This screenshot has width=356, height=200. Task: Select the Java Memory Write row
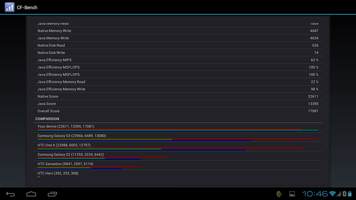pos(178,38)
